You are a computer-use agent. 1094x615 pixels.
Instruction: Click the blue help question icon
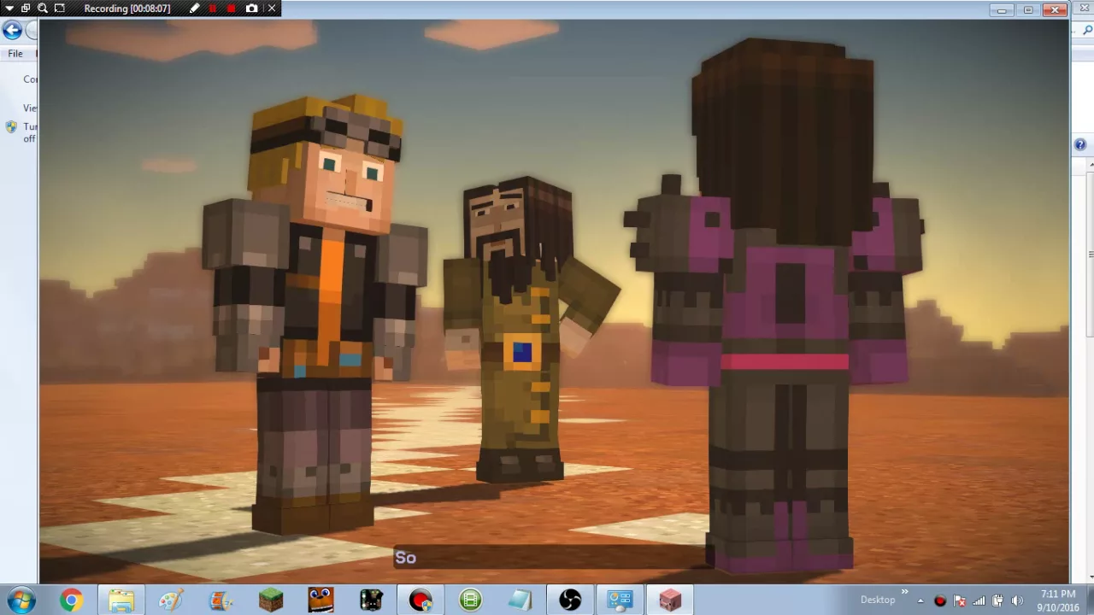coord(1080,145)
